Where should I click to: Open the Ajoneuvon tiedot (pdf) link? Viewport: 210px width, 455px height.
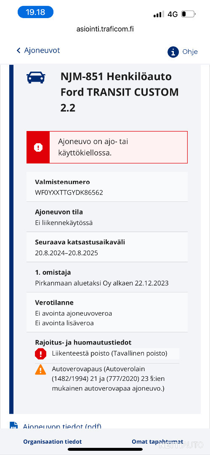point(62,426)
